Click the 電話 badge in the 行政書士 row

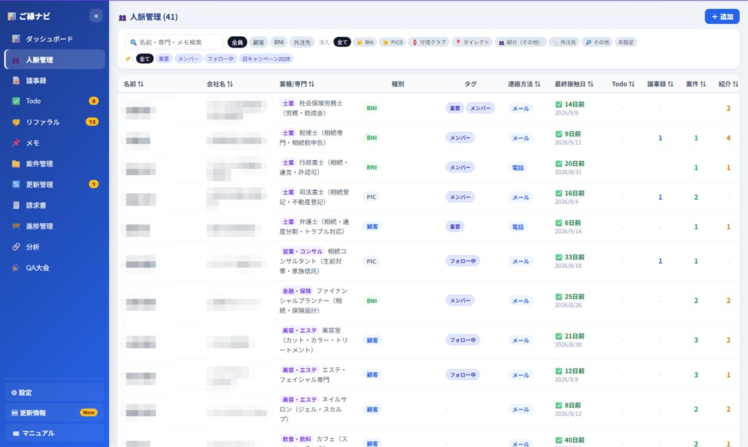(x=518, y=168)
